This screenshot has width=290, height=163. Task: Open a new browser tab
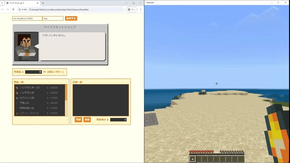tap(43, 3)
